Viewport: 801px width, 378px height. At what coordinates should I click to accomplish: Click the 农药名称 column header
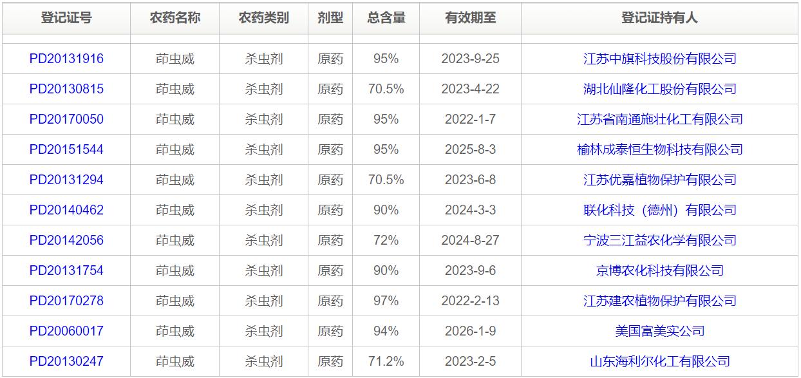pos(174,18)
